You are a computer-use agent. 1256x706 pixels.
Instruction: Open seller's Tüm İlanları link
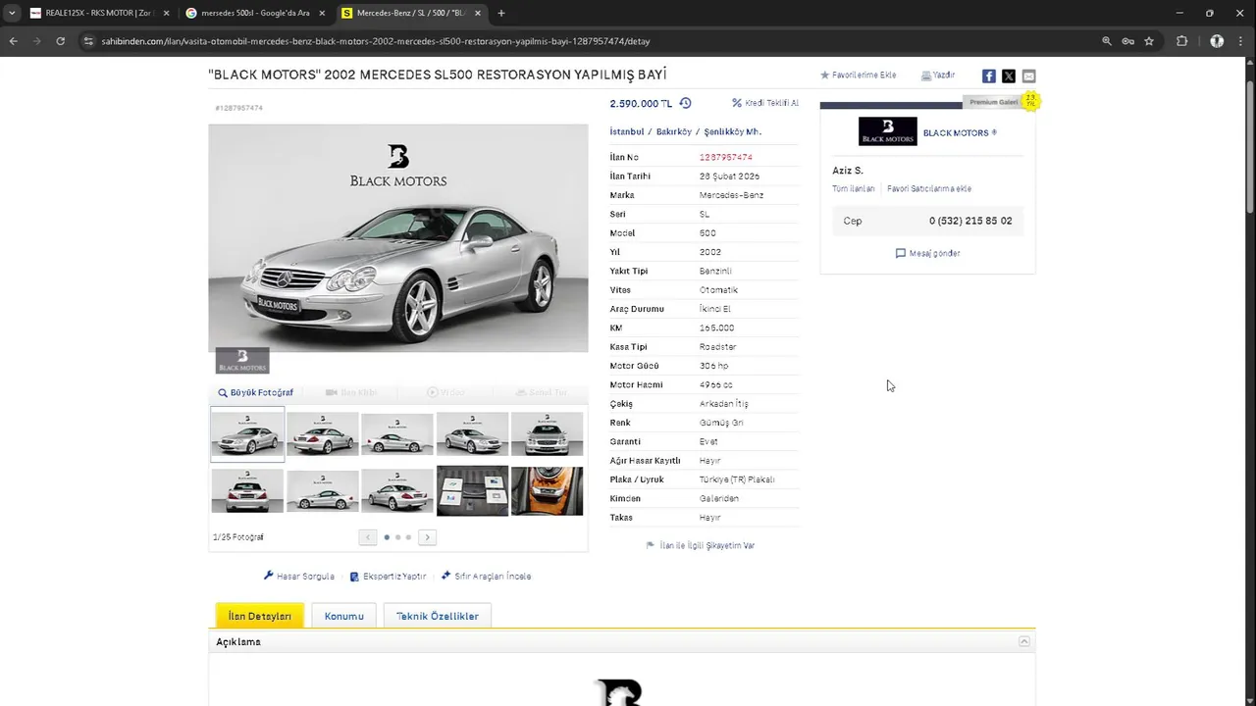[854, 188]
